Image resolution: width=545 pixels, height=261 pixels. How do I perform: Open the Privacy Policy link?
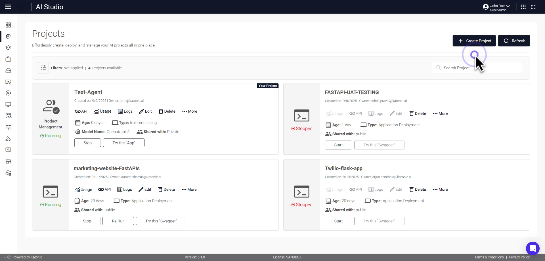[x=520, y=257]
